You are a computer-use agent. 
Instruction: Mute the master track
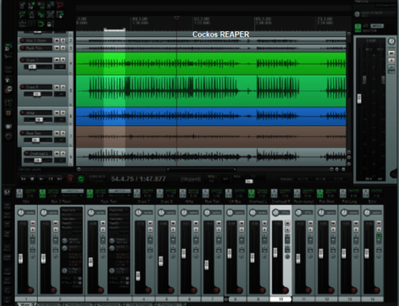(392, 53)
